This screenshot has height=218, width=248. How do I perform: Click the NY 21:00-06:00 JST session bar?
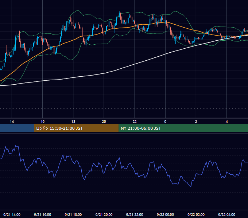pos(183,128)
